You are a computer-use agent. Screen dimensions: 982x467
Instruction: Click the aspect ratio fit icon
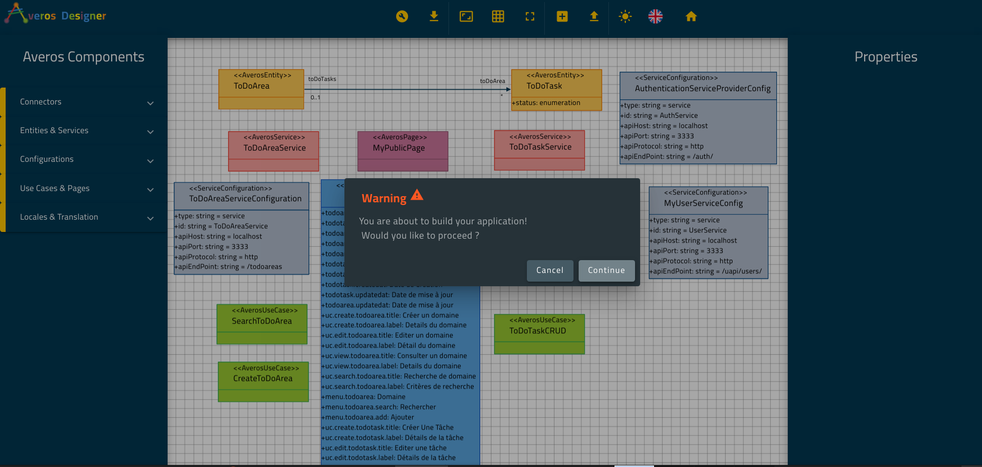point(466,16)
